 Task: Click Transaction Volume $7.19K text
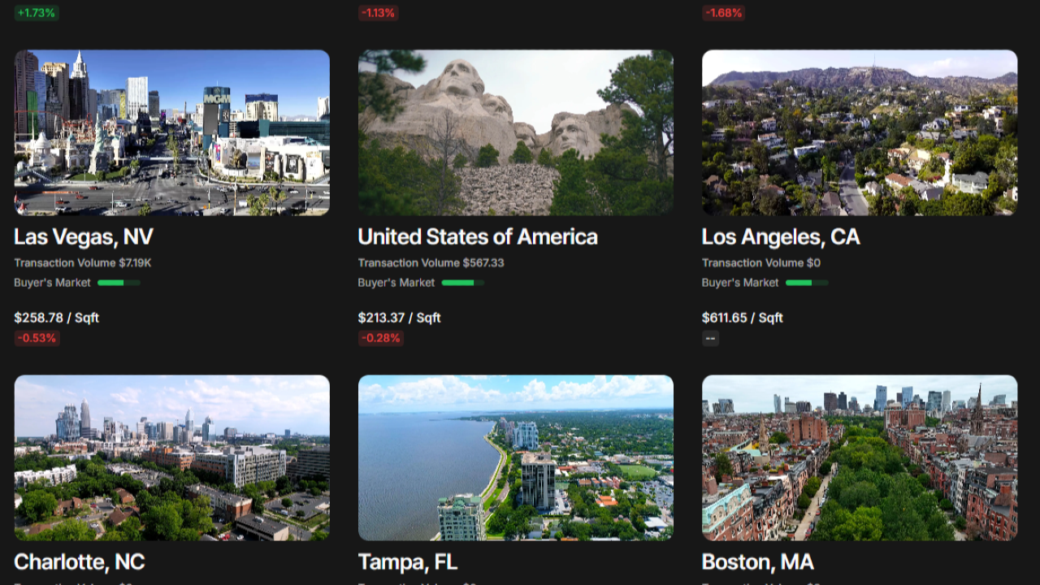pyautogui.click(x=83, y=263)
